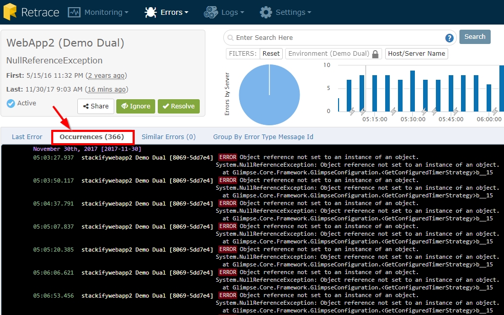The height and width of the screenshot is (315, 504).
Task: Open Group By Error Type Message Id tab
Action: point(263,137)
